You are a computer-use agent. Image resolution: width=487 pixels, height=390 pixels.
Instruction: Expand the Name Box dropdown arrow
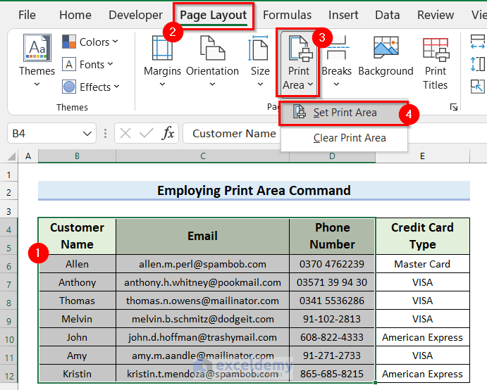coord(87,134)
